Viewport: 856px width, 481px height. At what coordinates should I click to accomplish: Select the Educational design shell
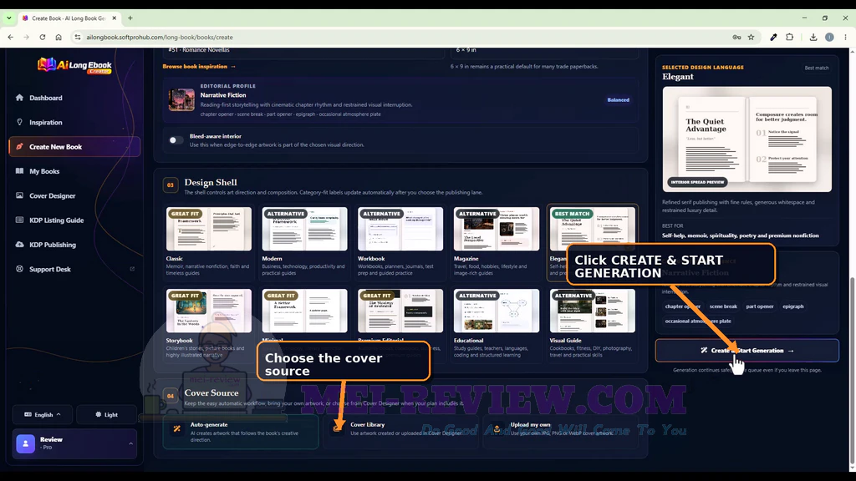pyautogui.click(x=497, y=323)
